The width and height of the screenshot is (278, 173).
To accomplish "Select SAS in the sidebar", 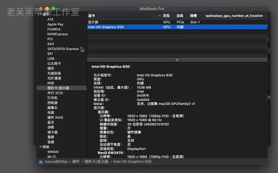I will [51, 44].
